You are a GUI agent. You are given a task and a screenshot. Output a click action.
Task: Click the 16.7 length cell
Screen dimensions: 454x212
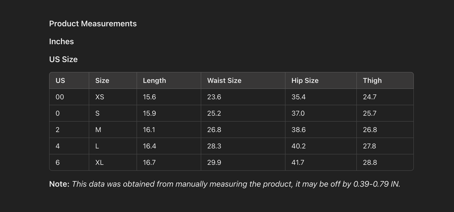point(149,162)
